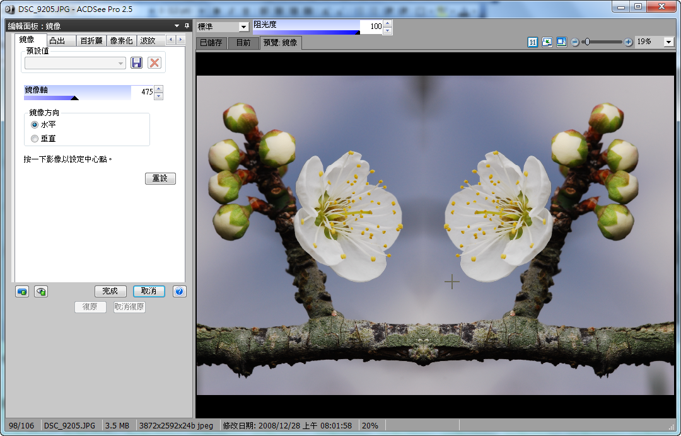Increase the 鏡像軸 value with up arrow
The width and height of the screenshot is (681, 436).
(158, 89)
